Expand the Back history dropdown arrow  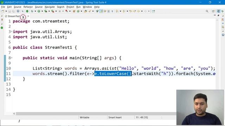coord(142,11)
